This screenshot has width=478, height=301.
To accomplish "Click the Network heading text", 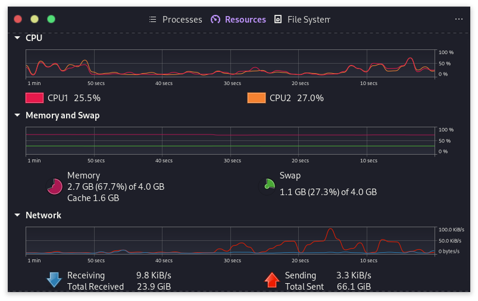I will point(43,215).
